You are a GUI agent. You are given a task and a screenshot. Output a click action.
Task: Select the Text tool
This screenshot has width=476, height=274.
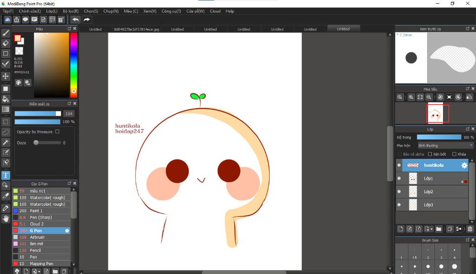(x=6, y=175)
